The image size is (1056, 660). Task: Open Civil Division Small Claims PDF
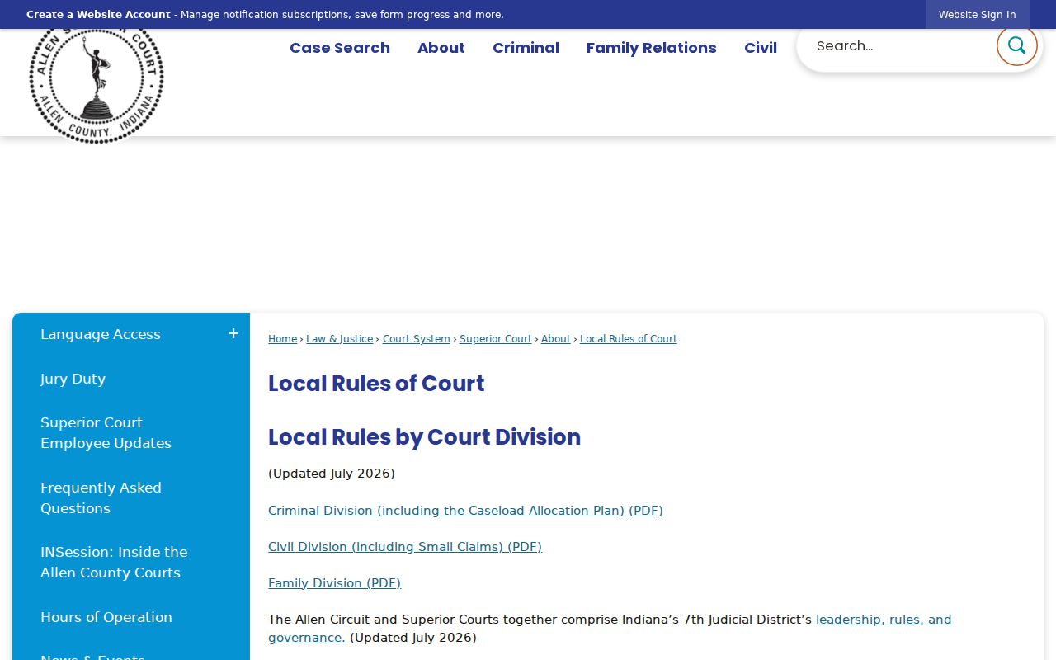(x=405, y=547)
